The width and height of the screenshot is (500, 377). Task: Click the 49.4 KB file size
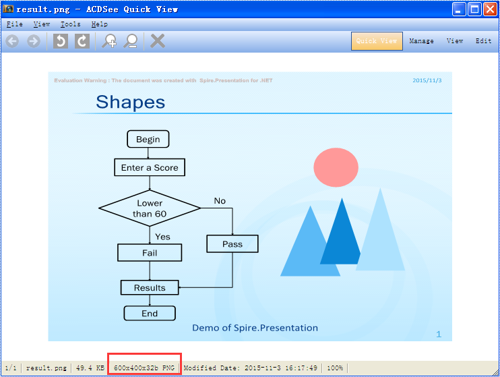pyautogui.click(x=90, y=368)
